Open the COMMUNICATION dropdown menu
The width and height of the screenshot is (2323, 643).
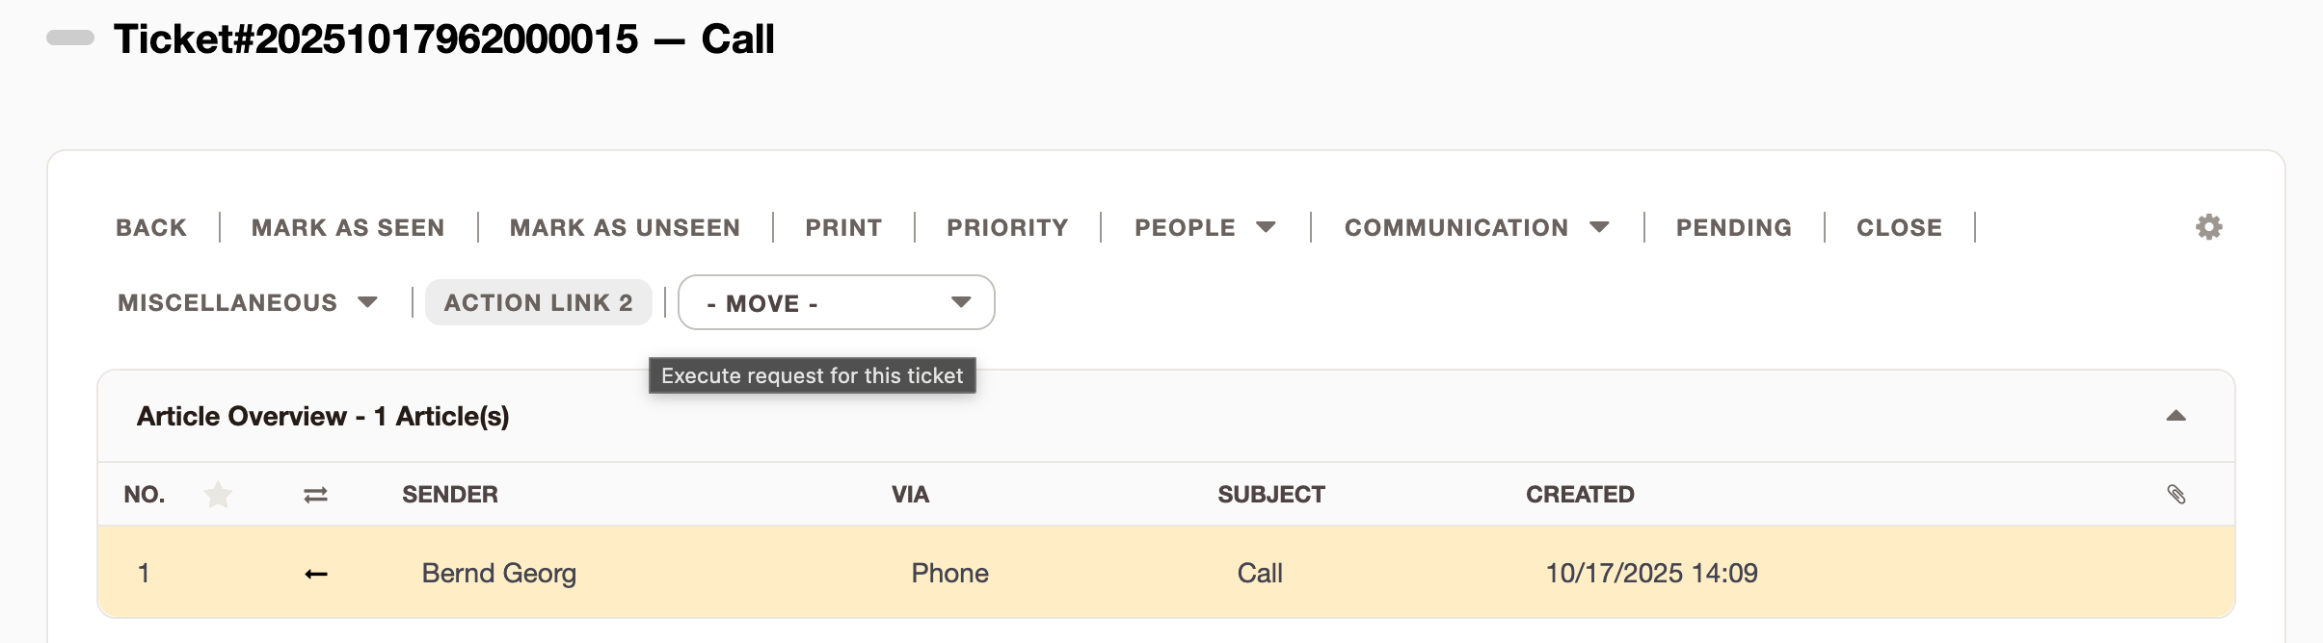[x=1475, y=226]
